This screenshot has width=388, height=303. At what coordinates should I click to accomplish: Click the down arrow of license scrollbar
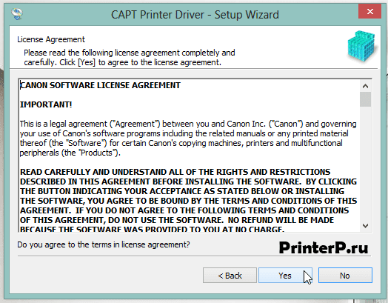365,226
